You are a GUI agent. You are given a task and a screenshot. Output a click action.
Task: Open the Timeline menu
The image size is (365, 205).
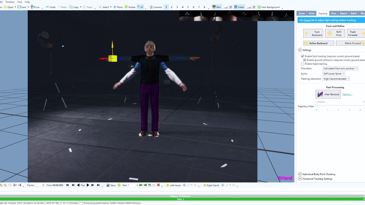(10, 2)
